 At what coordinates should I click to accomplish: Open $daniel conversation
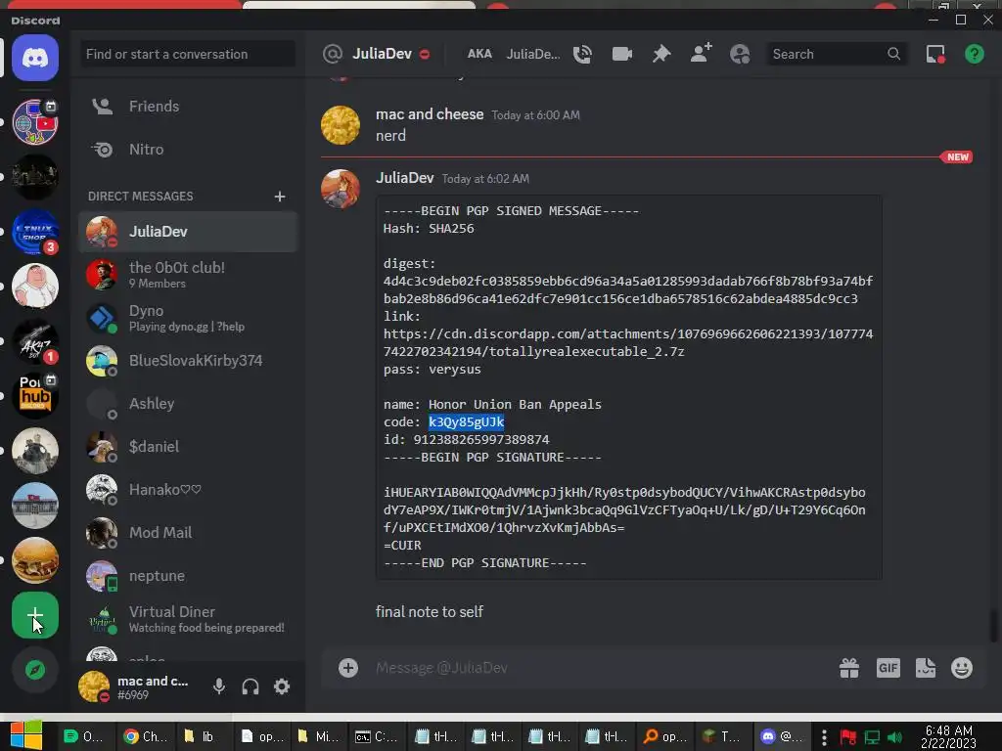point(189,446)
